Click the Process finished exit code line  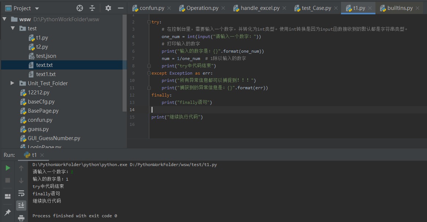pyautogui.click(x=75, y=216)
